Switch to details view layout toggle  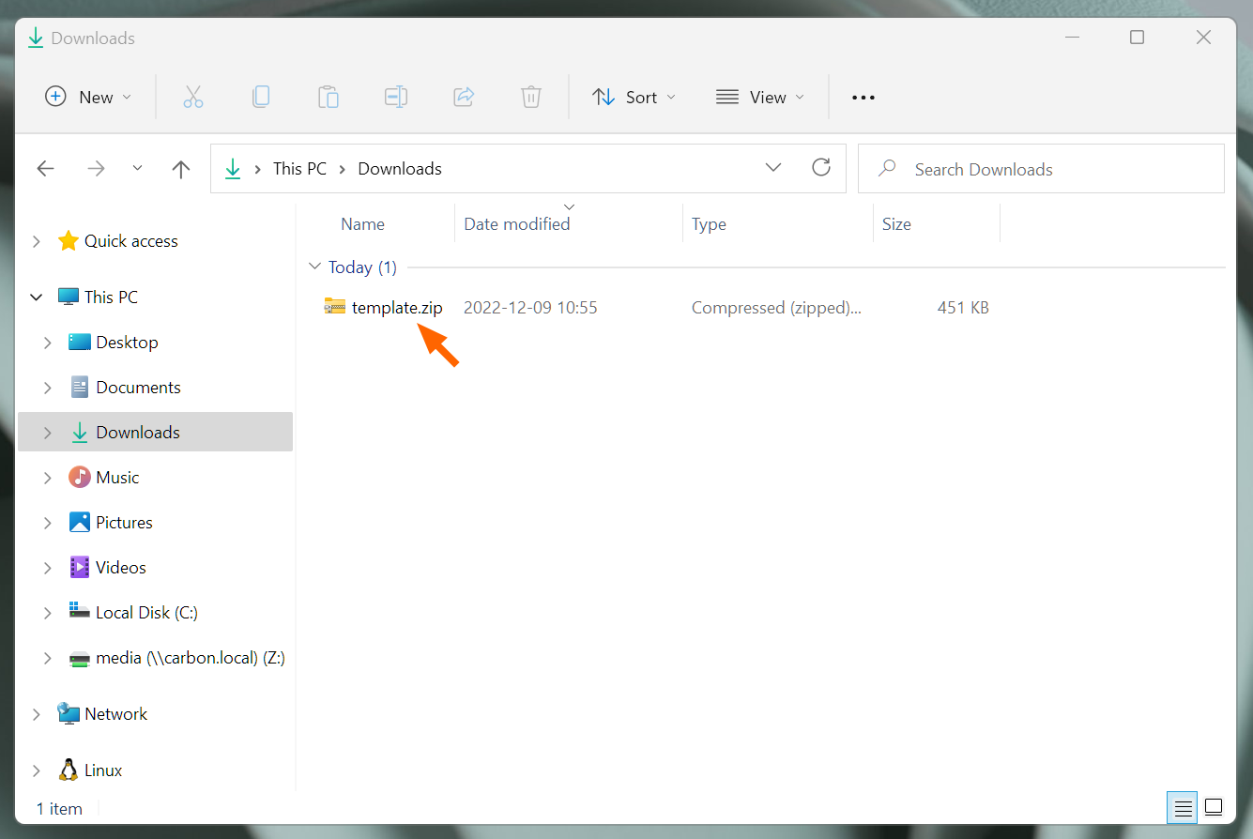(1184, 807)
